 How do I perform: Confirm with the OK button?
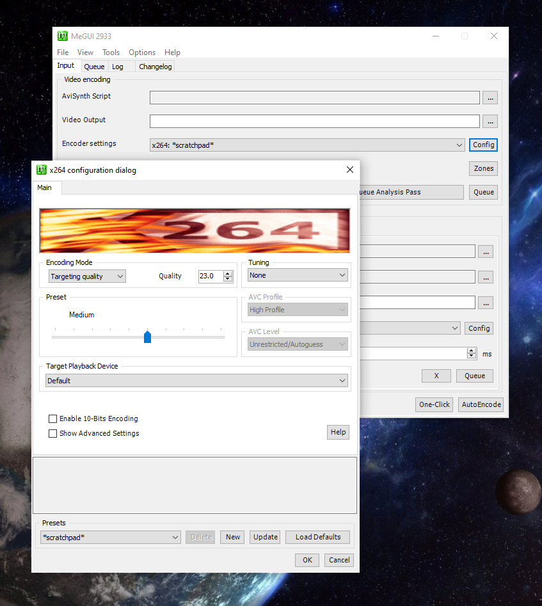click(307, 560)
